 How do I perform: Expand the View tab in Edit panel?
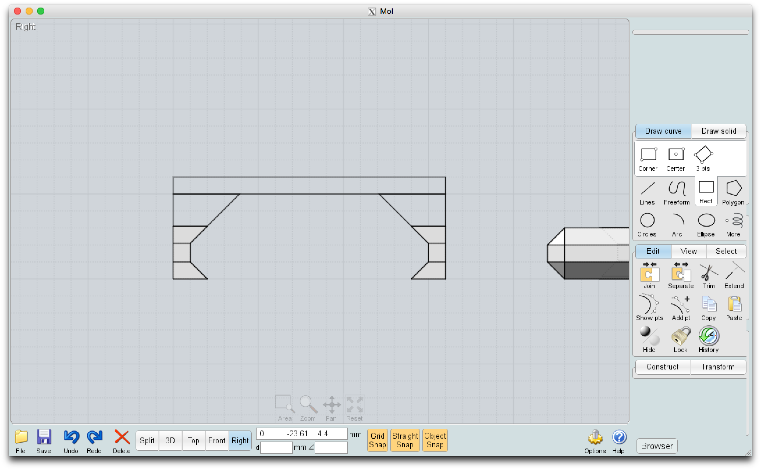tap(689, 251)
